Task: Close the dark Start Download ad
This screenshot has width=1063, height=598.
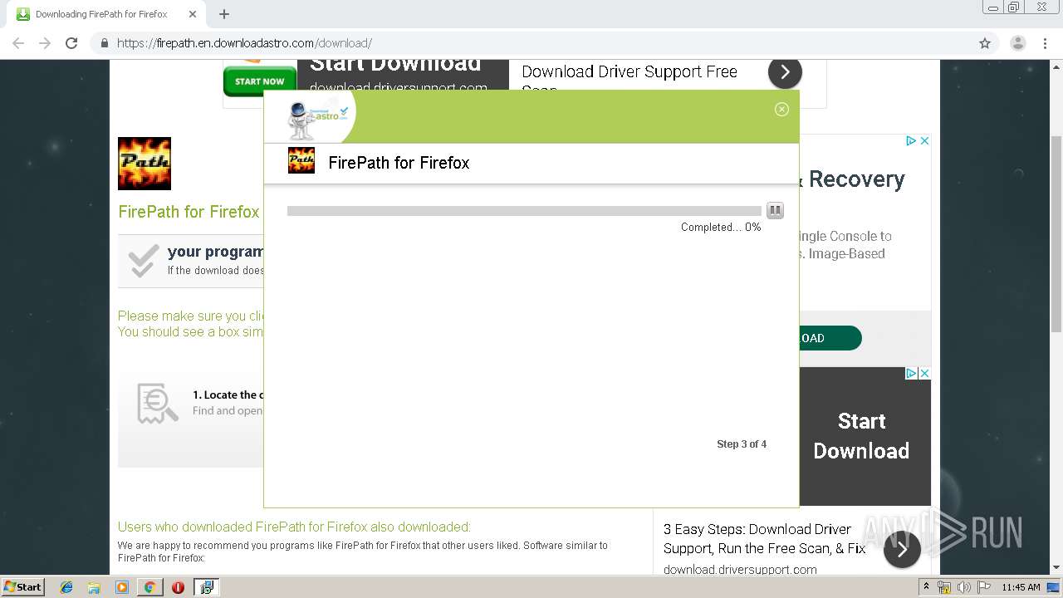Action: (924, 374)
